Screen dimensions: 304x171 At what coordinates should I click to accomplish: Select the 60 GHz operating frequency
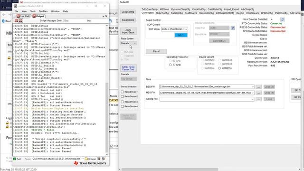(170, 61)
